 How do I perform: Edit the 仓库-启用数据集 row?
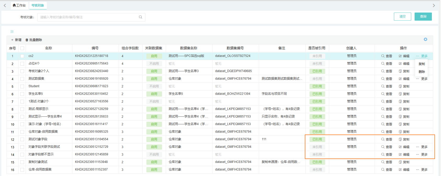(x=404, y=170)
